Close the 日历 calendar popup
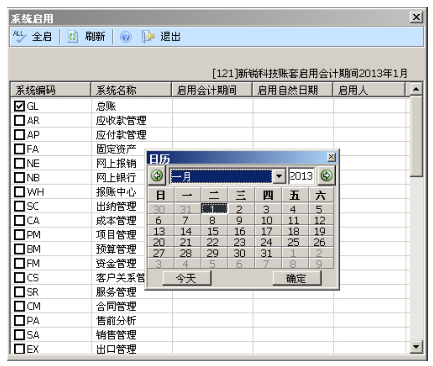This screenshot has height=366, width=433. click(331, 158)
